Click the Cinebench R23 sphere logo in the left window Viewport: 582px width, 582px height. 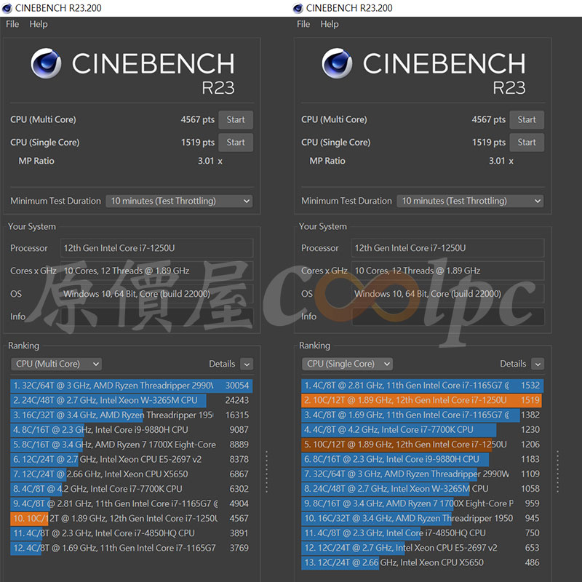coord(46,63)
